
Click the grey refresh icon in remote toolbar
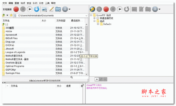[127, 9]
